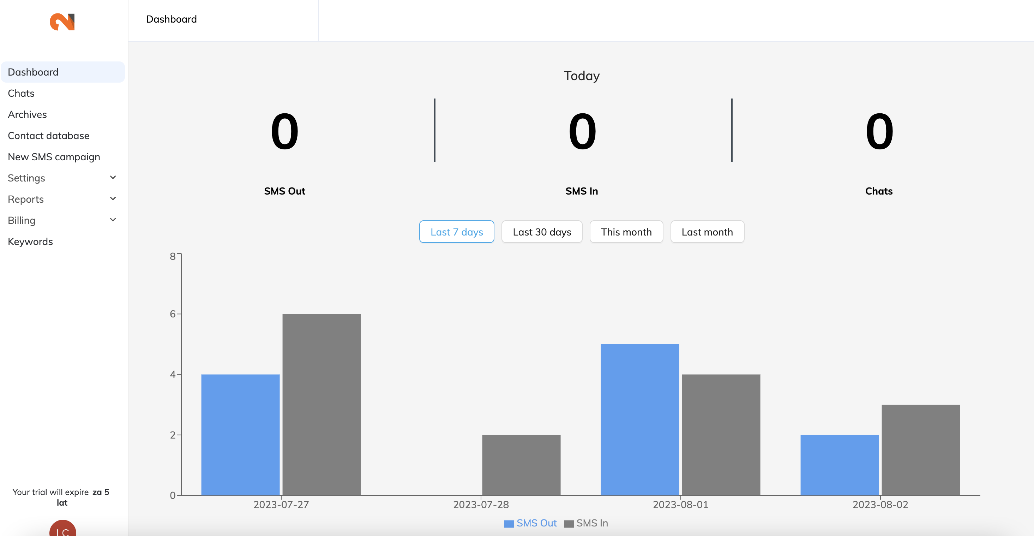Image resolution: width=1034 pixels, height=536 pixels.
Task: Open the Keywords section
Action: (30, 242)
